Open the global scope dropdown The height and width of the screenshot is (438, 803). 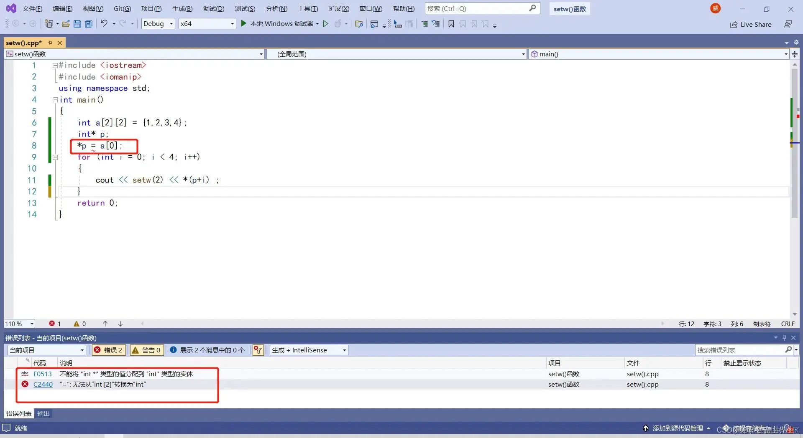click(x=396, y=54)
